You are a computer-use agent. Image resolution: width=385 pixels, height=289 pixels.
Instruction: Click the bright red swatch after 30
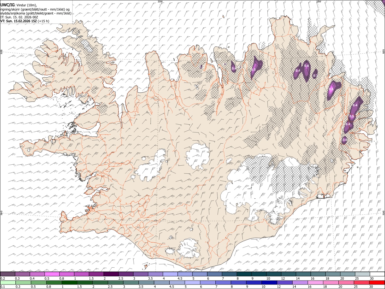point(377,282)
